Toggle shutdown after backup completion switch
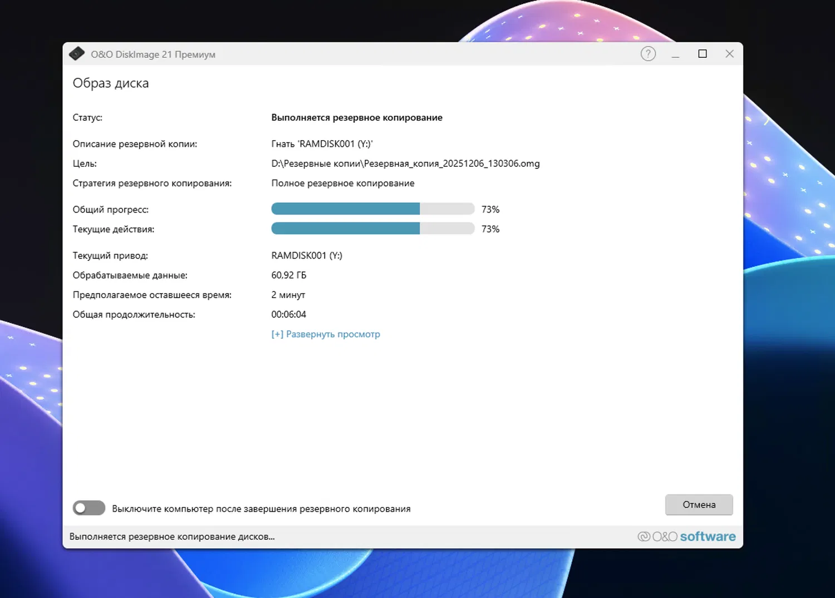Screen dimensions: 835x598 89,508
